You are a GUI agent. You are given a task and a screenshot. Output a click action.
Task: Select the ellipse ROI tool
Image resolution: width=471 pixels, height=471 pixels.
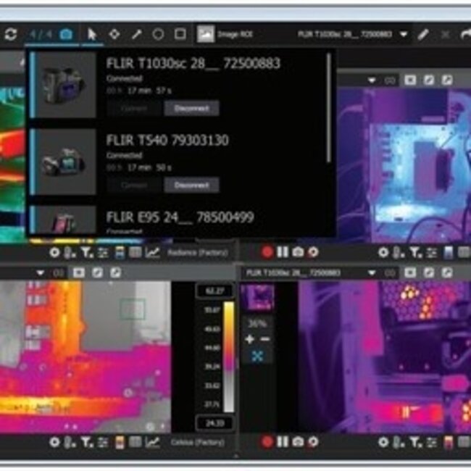point(158,34)
